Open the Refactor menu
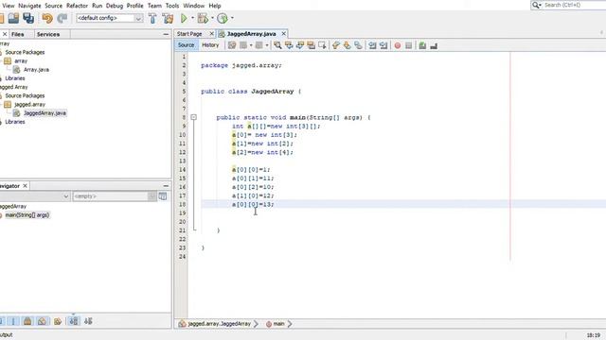Viewport: 606px width, 340px height. (77, 6)
